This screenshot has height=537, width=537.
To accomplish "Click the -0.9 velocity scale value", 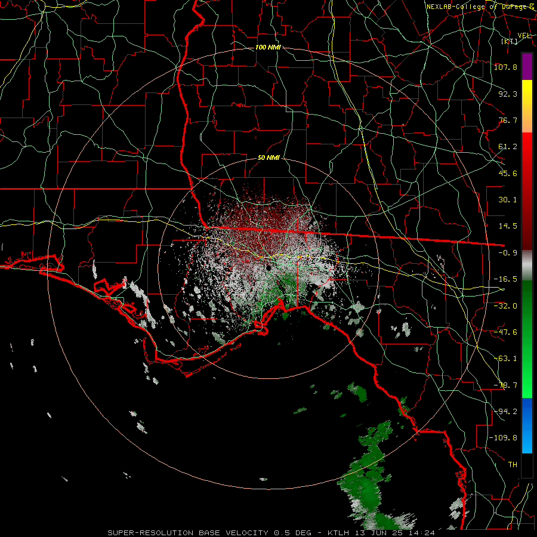I will 508,253.
